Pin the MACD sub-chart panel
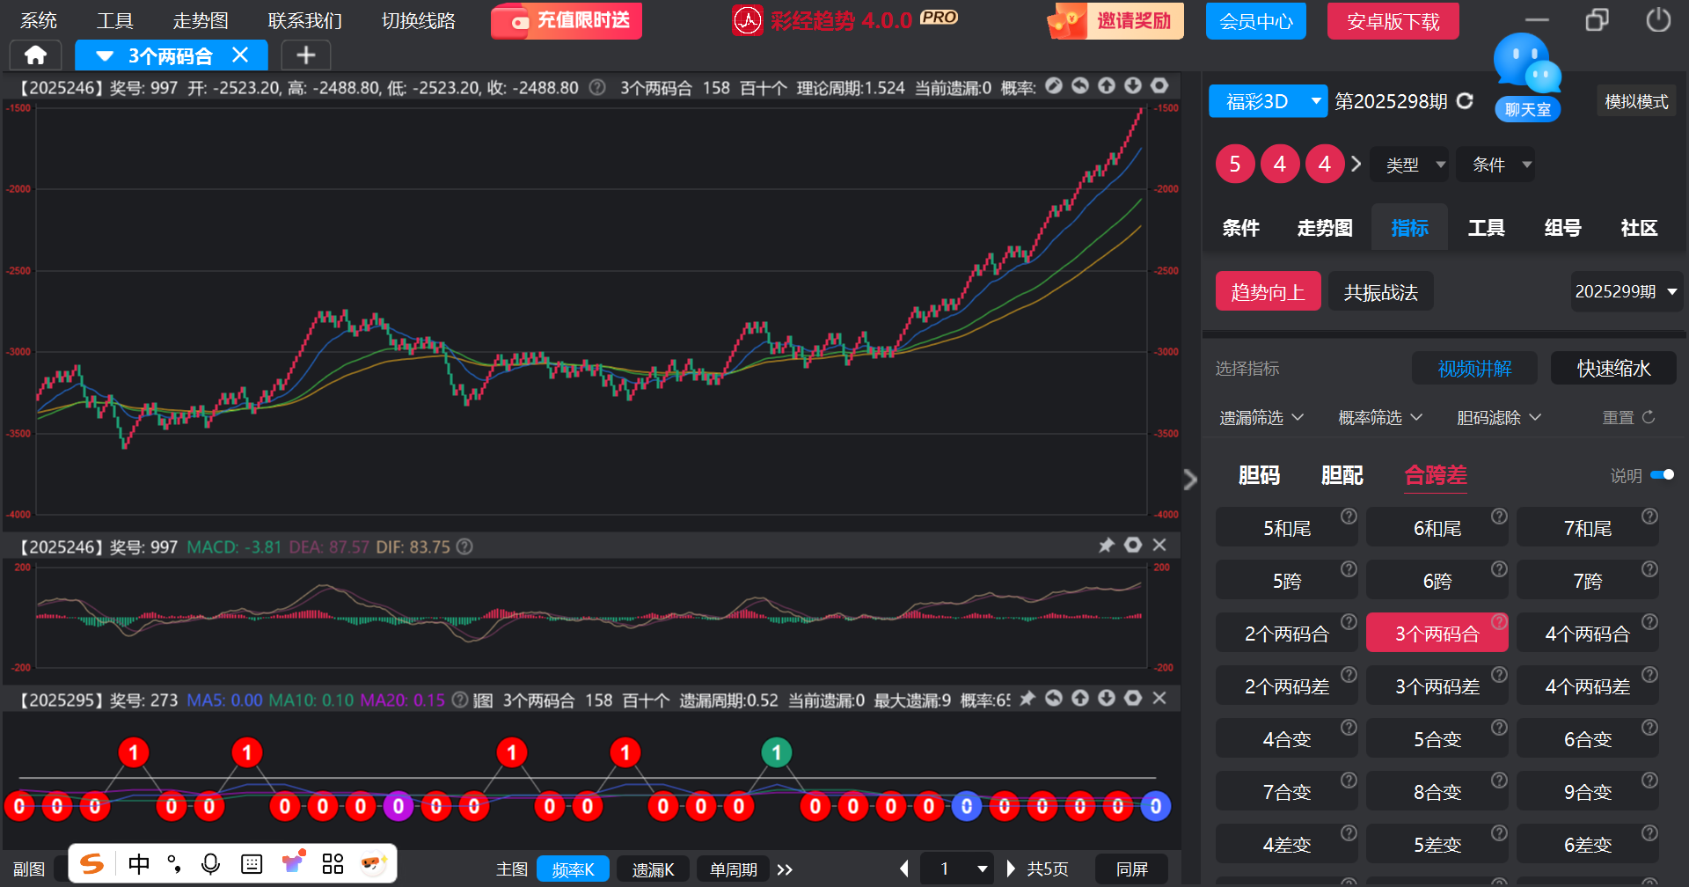 click(1106, 546)
